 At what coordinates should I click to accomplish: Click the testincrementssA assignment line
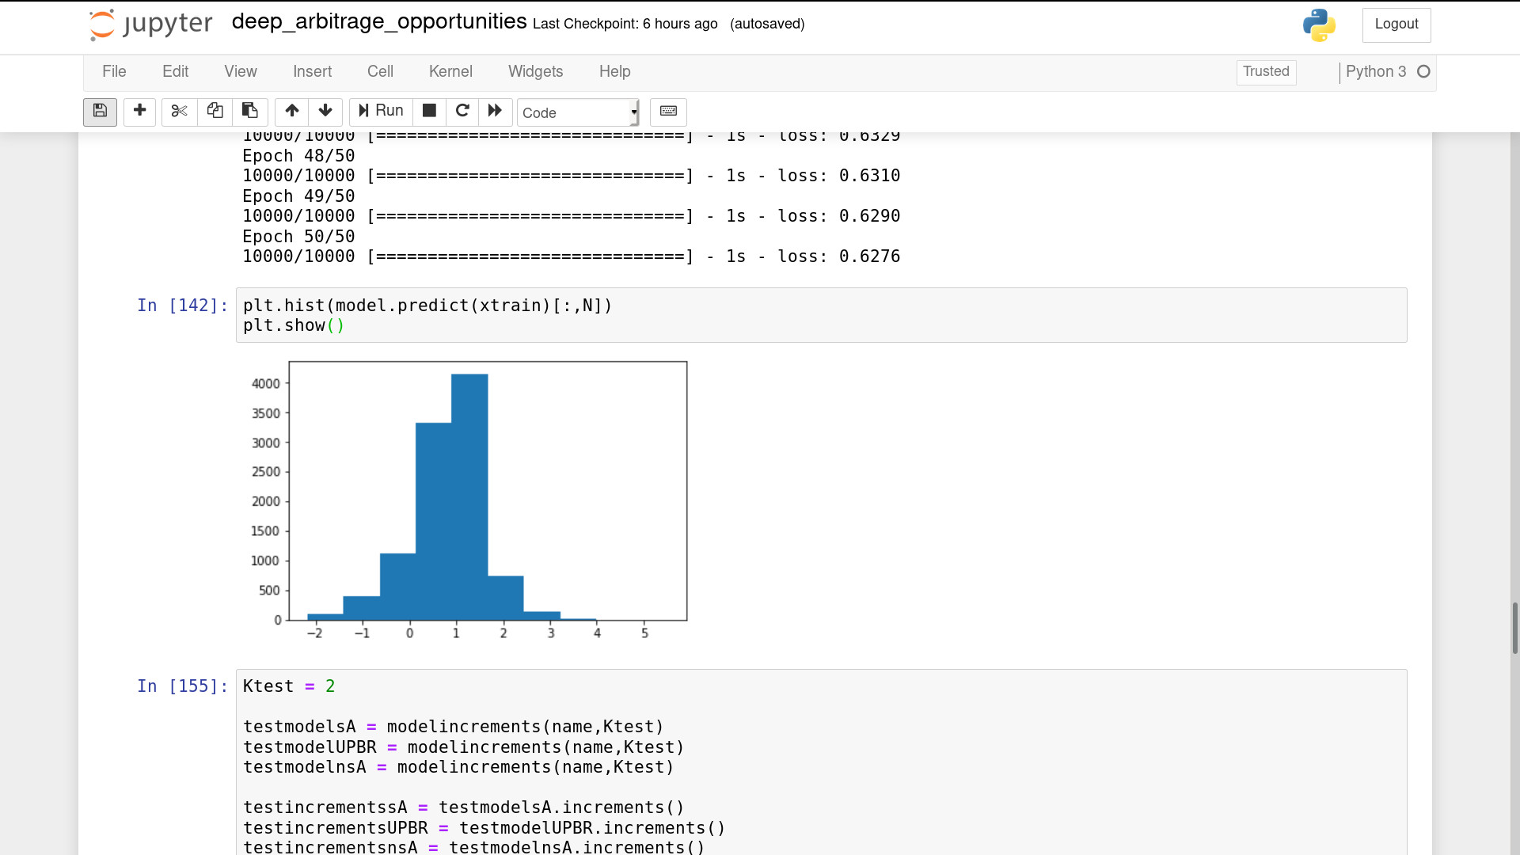pyautogui.click(x=464, y=807)
